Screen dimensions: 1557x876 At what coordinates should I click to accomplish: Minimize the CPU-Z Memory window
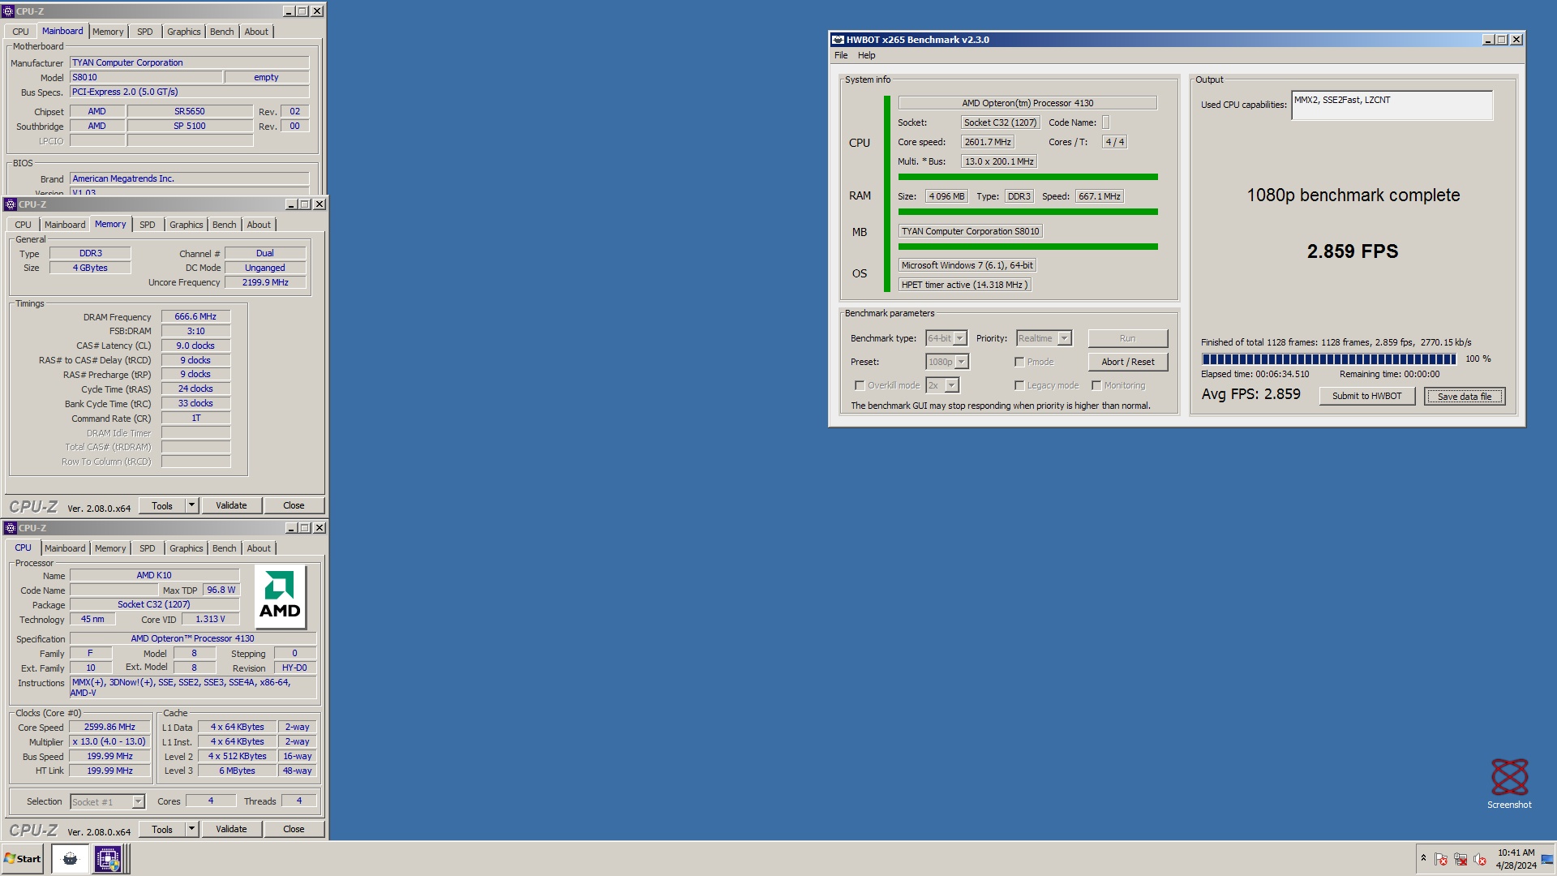click(290, 204)
